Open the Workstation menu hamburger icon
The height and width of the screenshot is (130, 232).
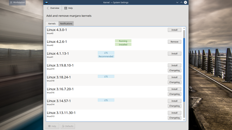[11, 2]
